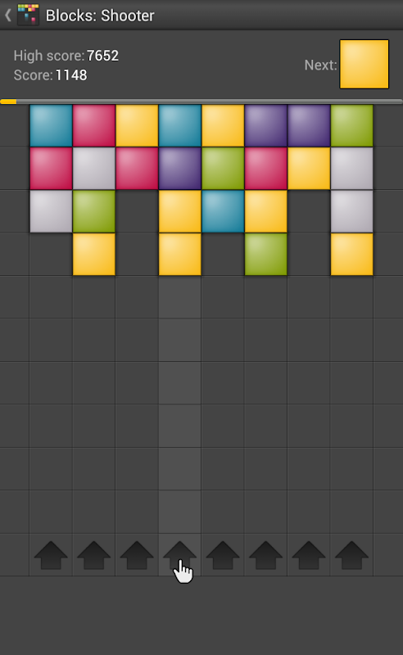Shoot block using the first column arrow
This screenshot has height=655, width=403.
tap(51, 555)
